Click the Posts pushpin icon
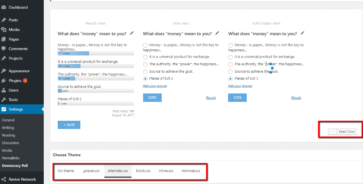This screenshot has width=363, height=184. click(3, 20)
